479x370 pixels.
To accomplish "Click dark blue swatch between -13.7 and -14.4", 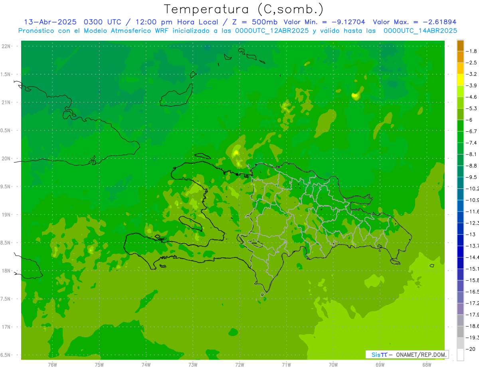I will (460, 251).
